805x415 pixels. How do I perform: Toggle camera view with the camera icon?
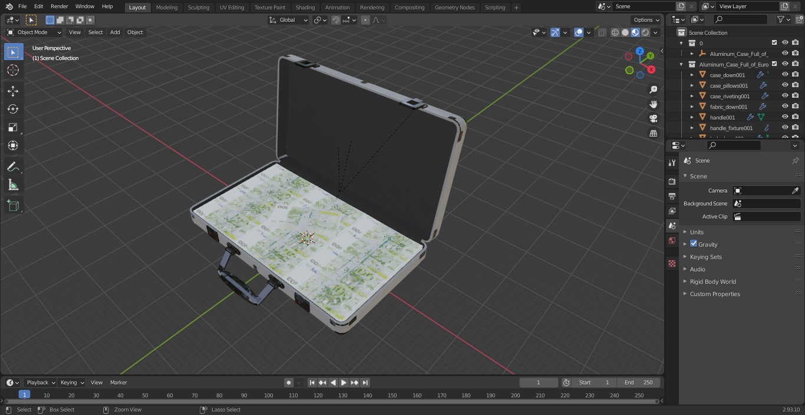654,119
